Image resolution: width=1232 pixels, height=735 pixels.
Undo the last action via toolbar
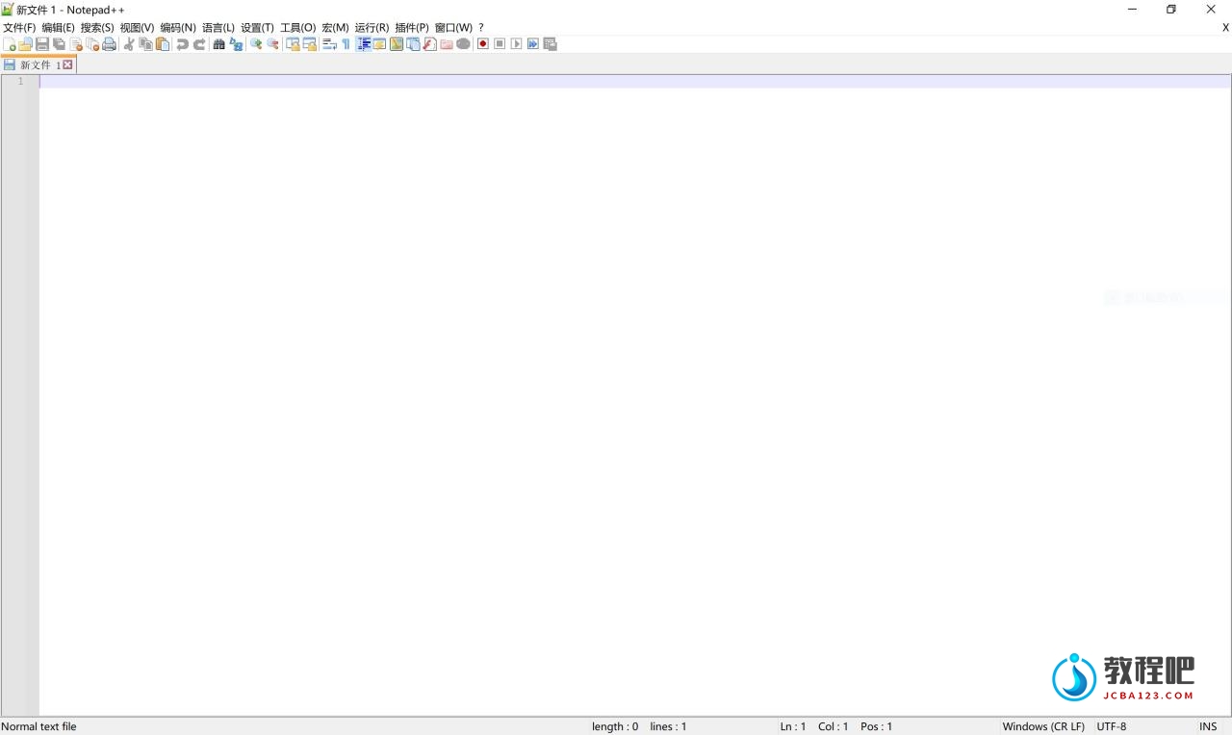182,44
